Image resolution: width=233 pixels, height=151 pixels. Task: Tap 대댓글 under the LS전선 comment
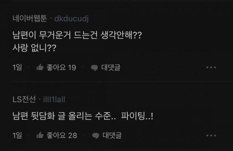(x=112, y=135)
